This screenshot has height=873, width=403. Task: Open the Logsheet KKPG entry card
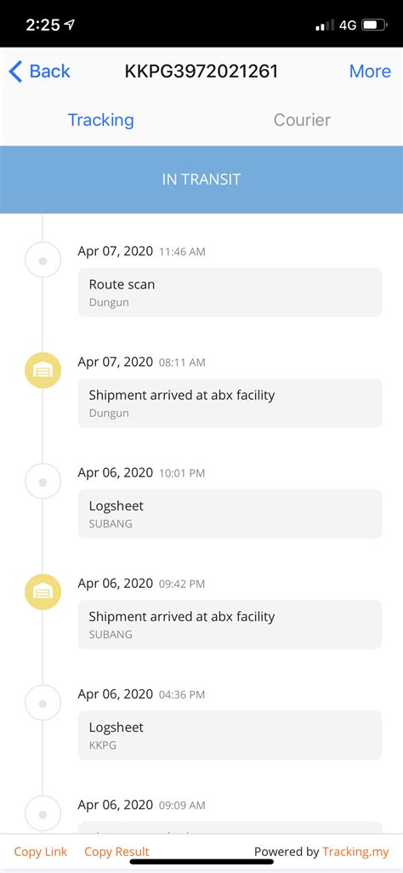coord(230,735)
